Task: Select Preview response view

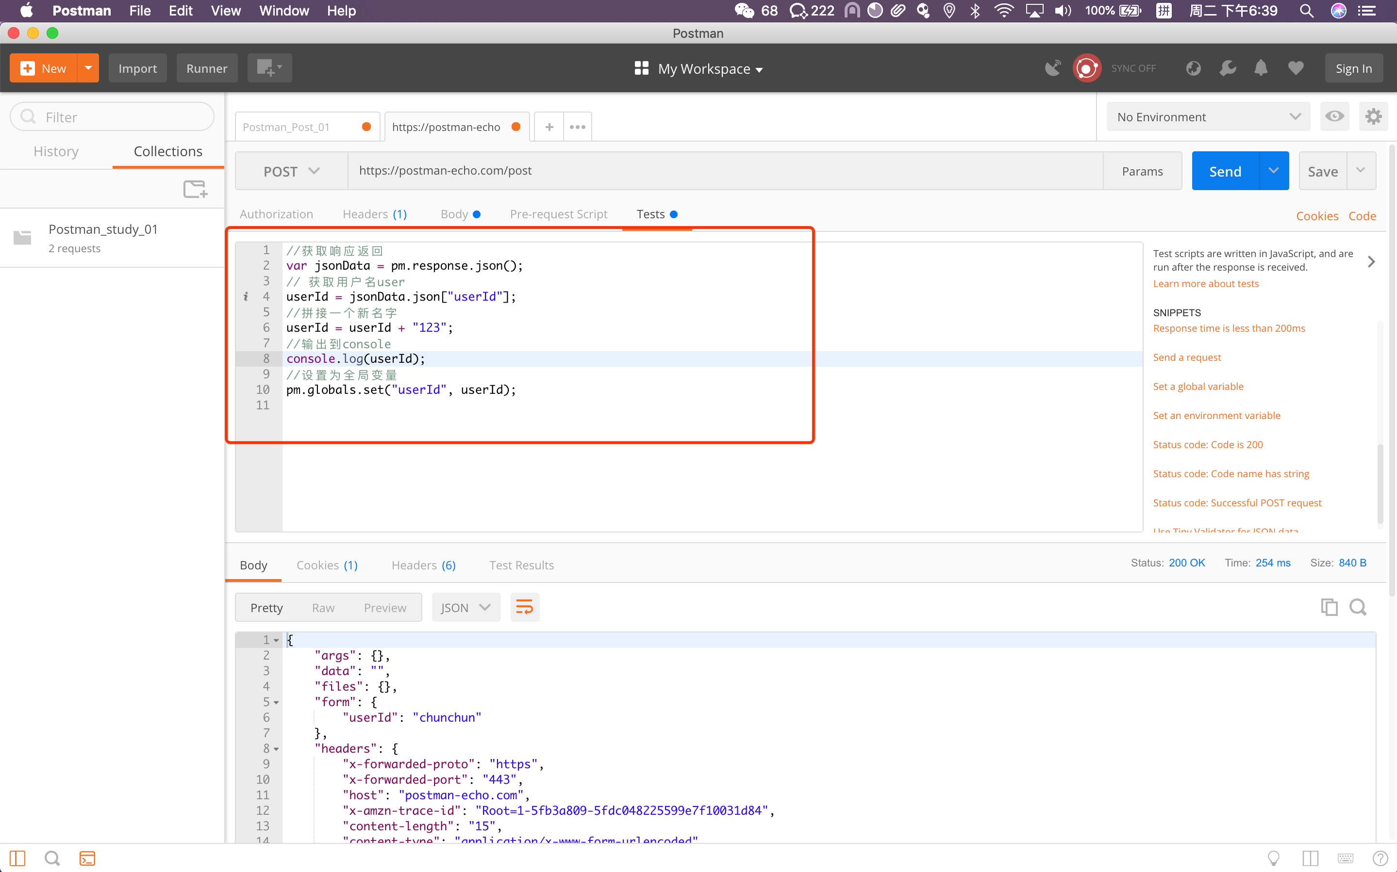Action: point(385,607)
